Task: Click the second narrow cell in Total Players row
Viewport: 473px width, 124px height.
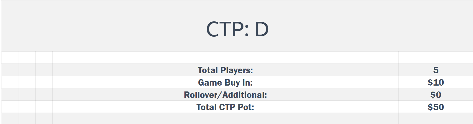Action: (x=27, y=70)
